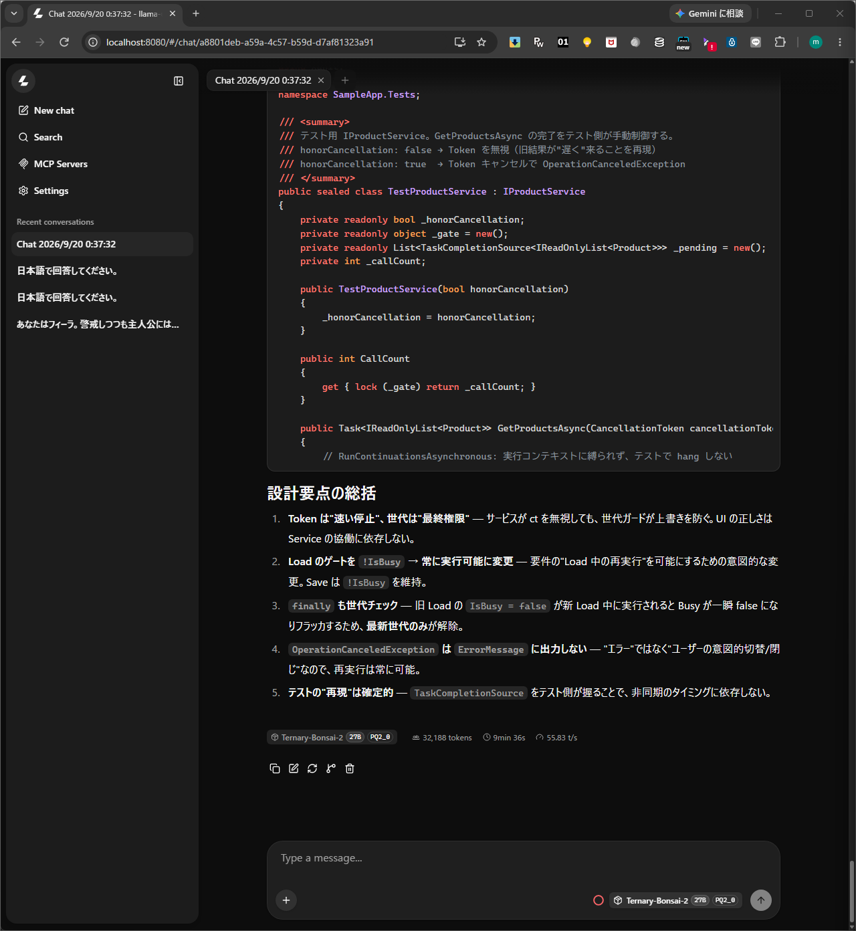
Task: Start a New chat
Action: pos(102,110)
